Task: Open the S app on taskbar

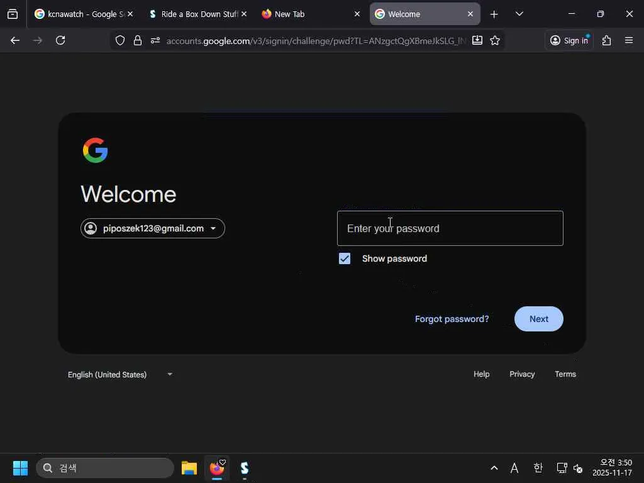Action: point(245,468)
